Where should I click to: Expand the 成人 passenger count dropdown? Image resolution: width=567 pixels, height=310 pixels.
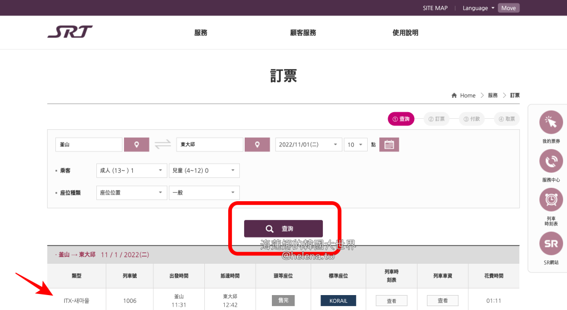pos(131,171)
